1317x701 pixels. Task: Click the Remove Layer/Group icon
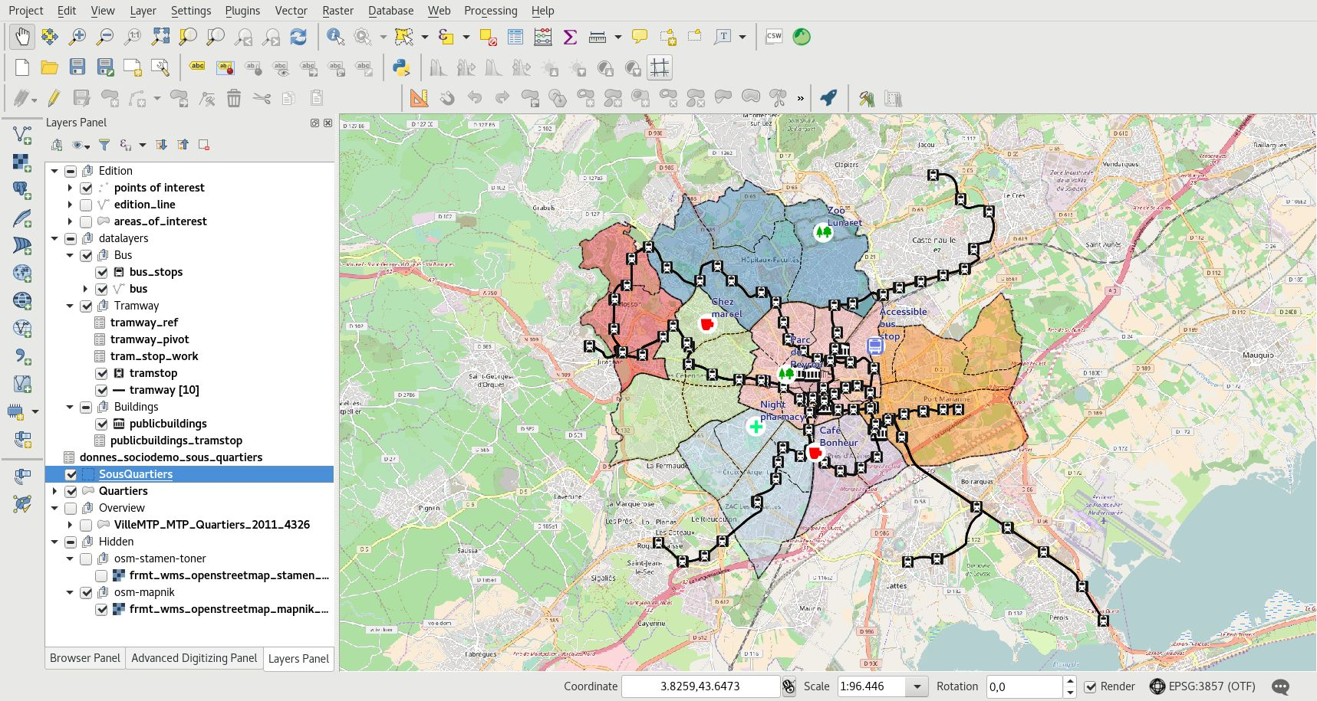204,145
